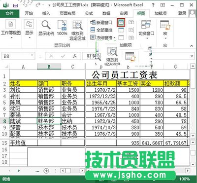Image resolution: width=197 pixels, height=183 pixels.
Task: Select column G header
Action: [175, 67]
